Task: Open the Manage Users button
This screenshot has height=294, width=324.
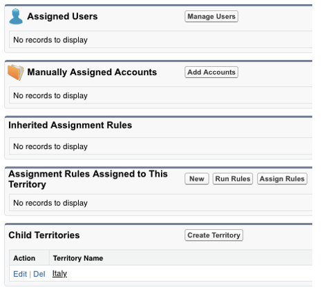Action: (x=211, y=17)
